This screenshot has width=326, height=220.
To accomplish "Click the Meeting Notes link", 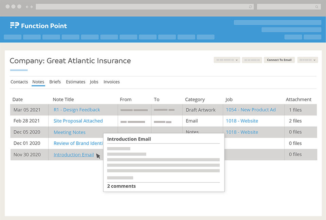I will pyautogui.click(x=70, y=132).
